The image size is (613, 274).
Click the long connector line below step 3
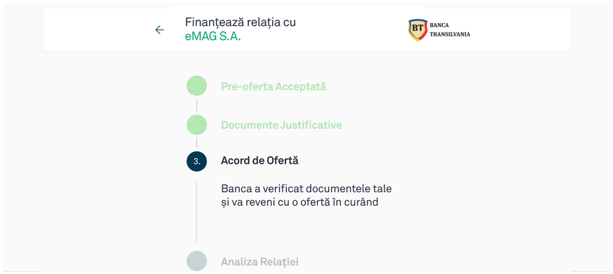point(196,211)
